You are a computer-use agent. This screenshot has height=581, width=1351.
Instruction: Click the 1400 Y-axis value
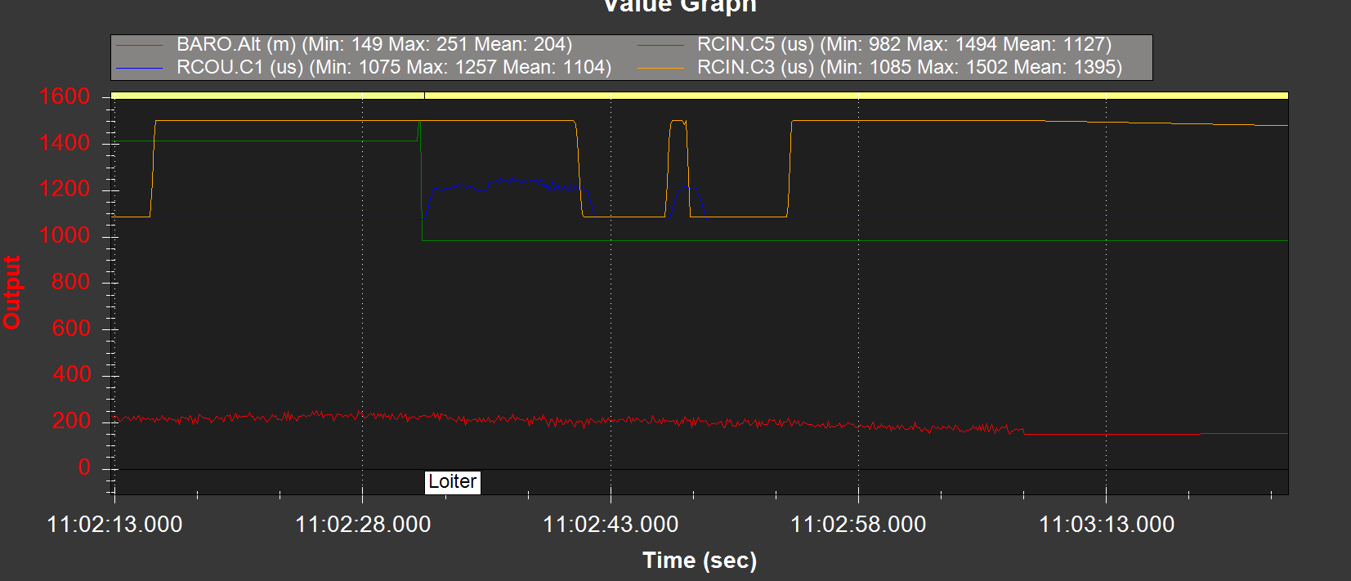point(65,143)
